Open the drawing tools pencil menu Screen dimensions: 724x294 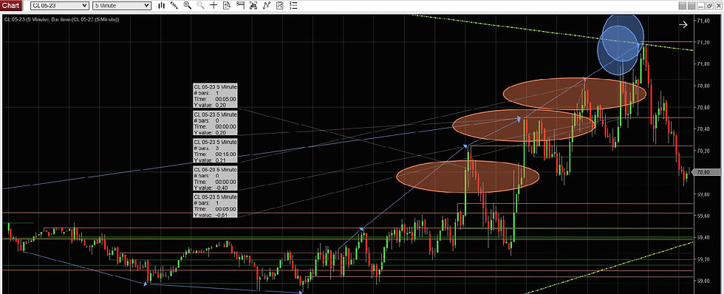click(x=174, y=5)
